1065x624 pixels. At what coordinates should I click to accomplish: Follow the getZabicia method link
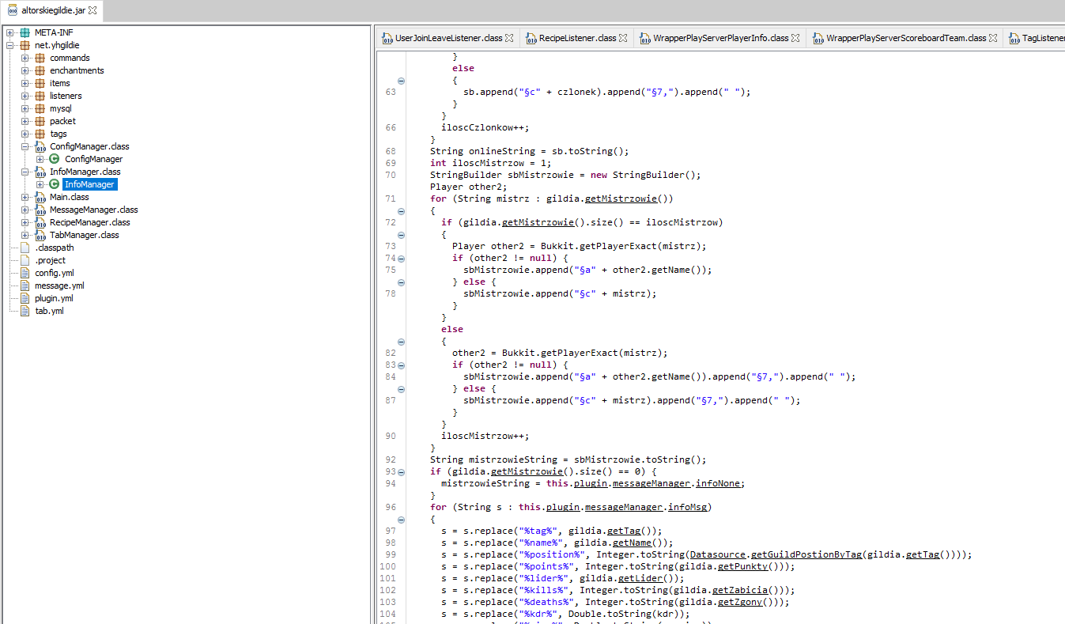click(740, 590)
